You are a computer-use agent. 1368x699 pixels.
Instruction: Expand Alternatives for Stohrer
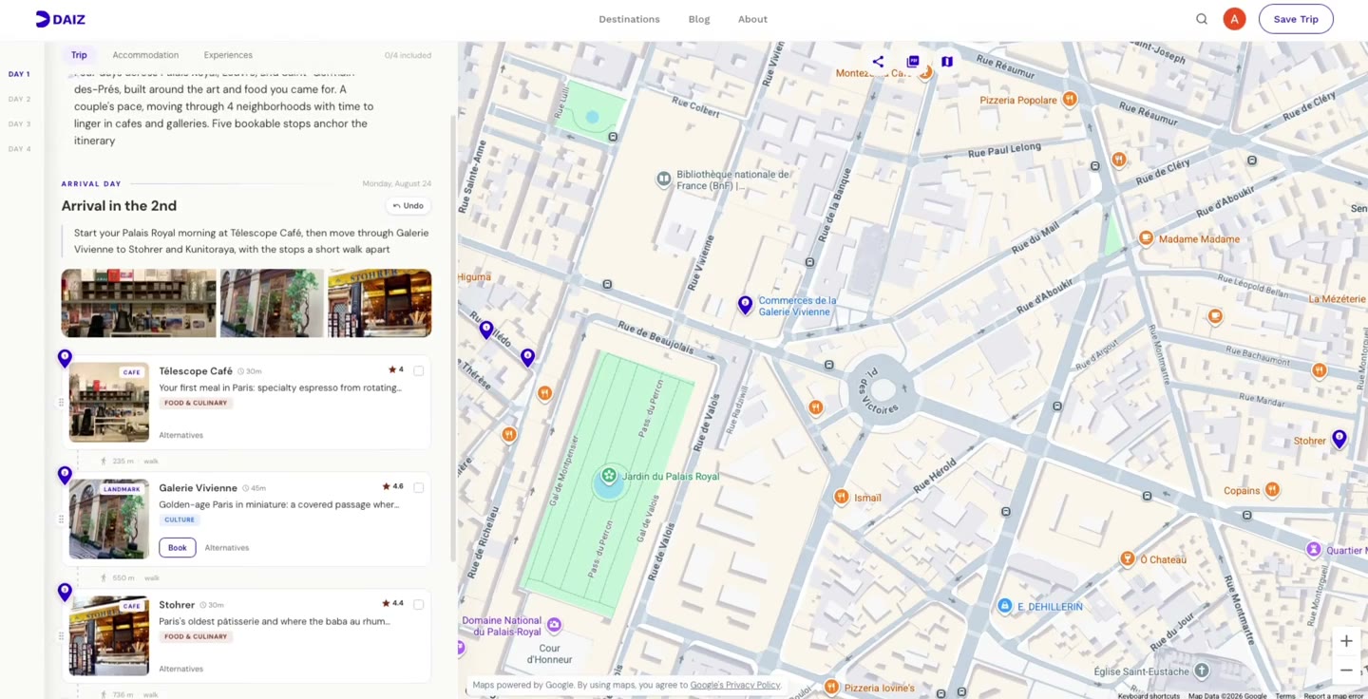pos(180,669)
